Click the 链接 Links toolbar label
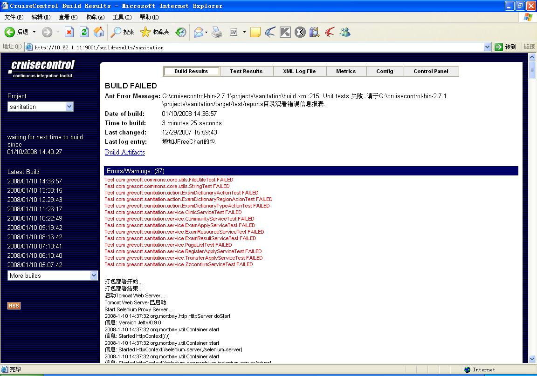This screenshot has width=537, height=376. click(529, 47)
